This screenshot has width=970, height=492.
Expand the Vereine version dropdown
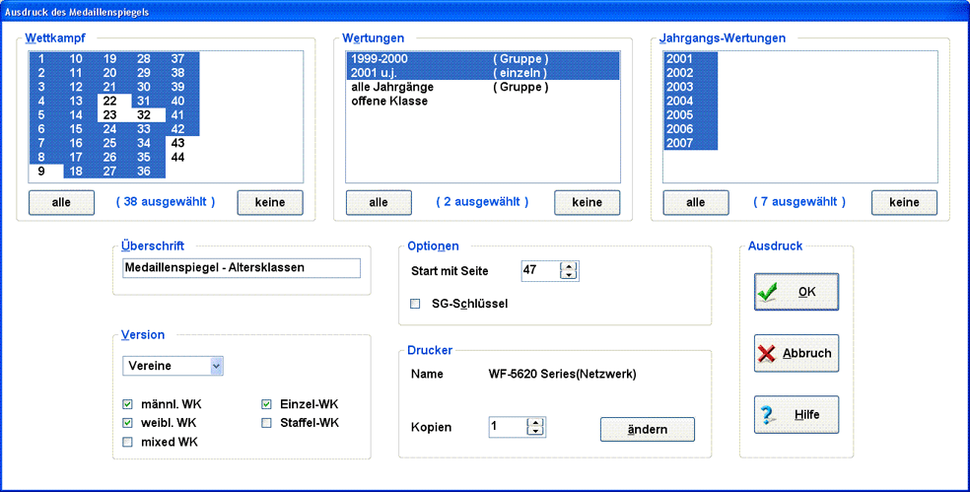[x=217, y=366]
